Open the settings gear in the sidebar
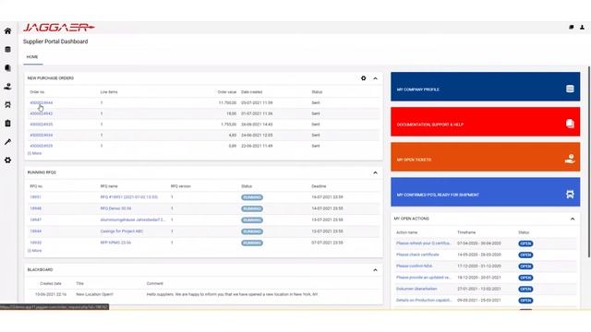 pyautogui.click(x=7, y=160)
